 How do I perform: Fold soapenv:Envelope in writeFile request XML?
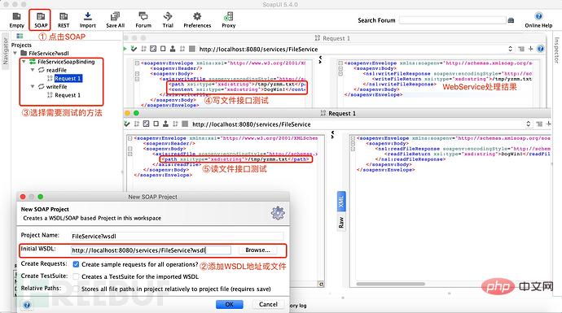tap(137, 63)
